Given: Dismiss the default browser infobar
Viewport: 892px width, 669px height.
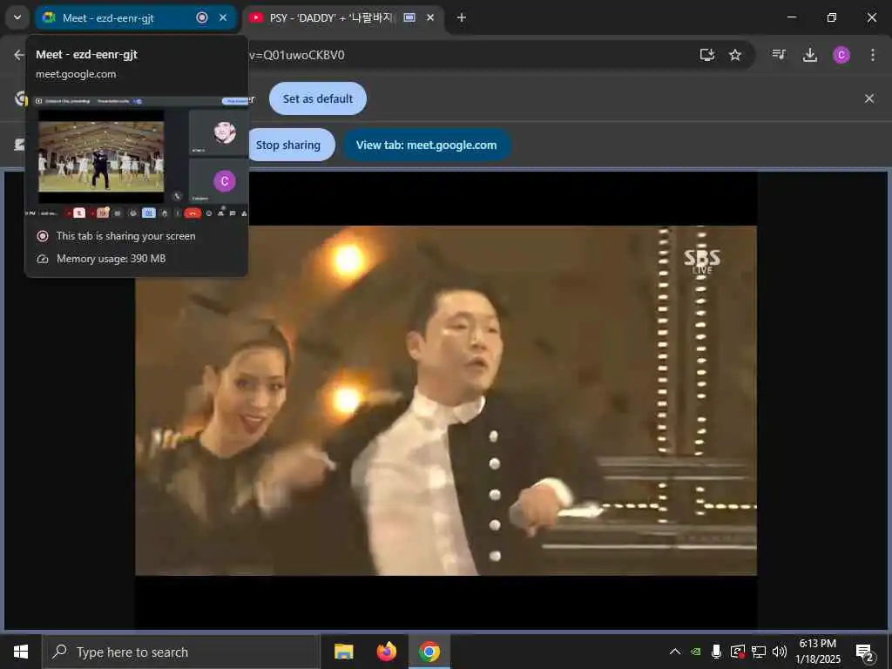Looking at the screenshot, I should click(x=869, y=98).
